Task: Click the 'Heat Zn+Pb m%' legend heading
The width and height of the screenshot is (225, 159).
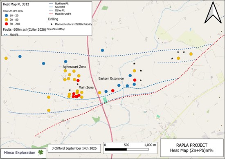Action: (x=13, y=11)
